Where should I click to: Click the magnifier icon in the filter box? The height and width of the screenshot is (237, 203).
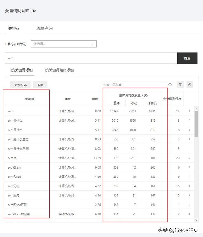(170, 85)
